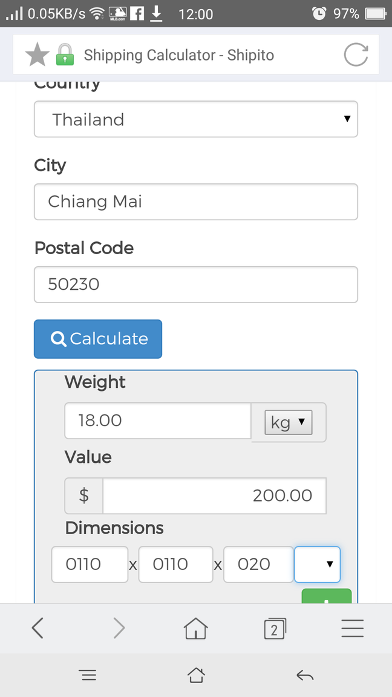Open the Country dropdown showing Thailand
The width and height of the screenshot is (392, 697).
(x=196, y=119)
